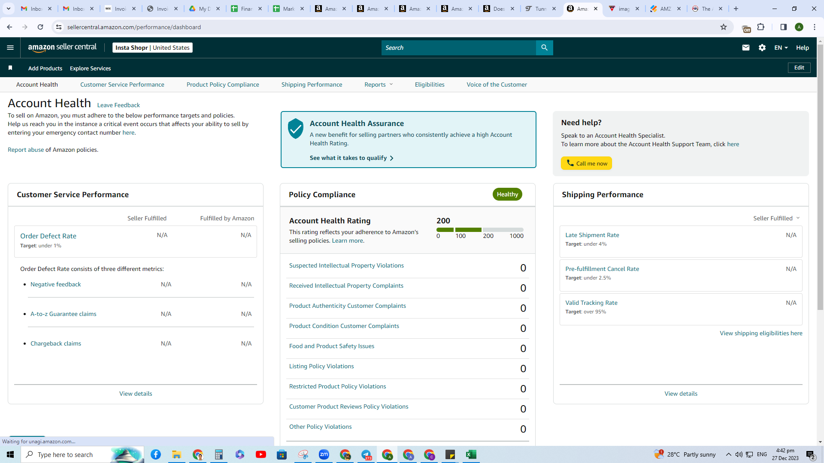Show hidden system tray icons
This screenshot has height=463, width=824.
tap(729, 454)
